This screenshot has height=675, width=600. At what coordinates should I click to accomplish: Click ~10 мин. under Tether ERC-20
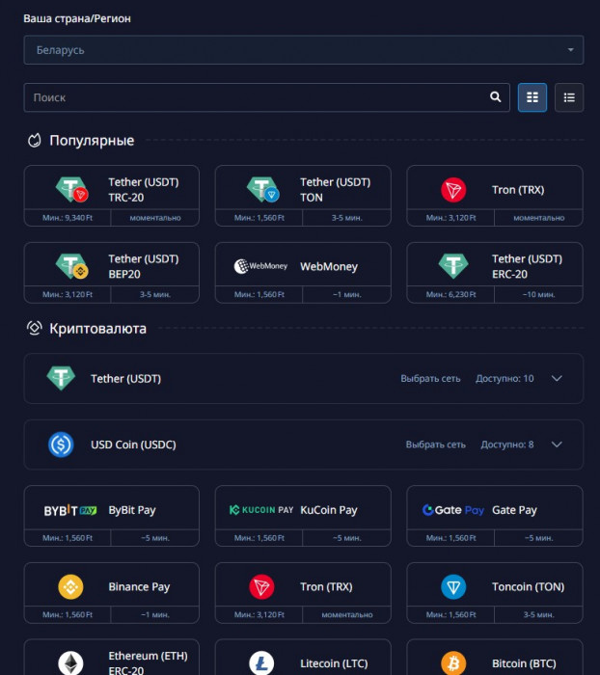(x=538, y=294)
